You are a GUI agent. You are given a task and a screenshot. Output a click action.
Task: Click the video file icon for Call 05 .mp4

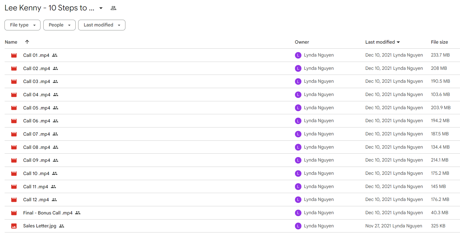coord(14,108)
